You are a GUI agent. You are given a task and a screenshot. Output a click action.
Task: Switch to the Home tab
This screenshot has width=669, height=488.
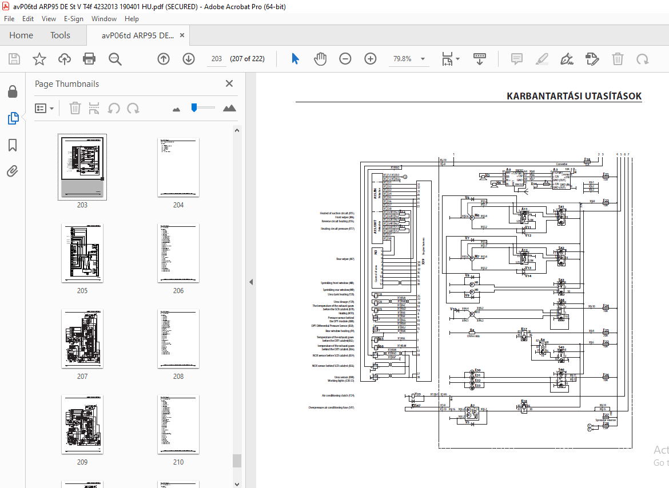pos(21,35)
